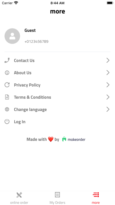This screenshot has width=115, height=205.
Task: Tap the info icon beside About Us
Action: tap(7, 73)
